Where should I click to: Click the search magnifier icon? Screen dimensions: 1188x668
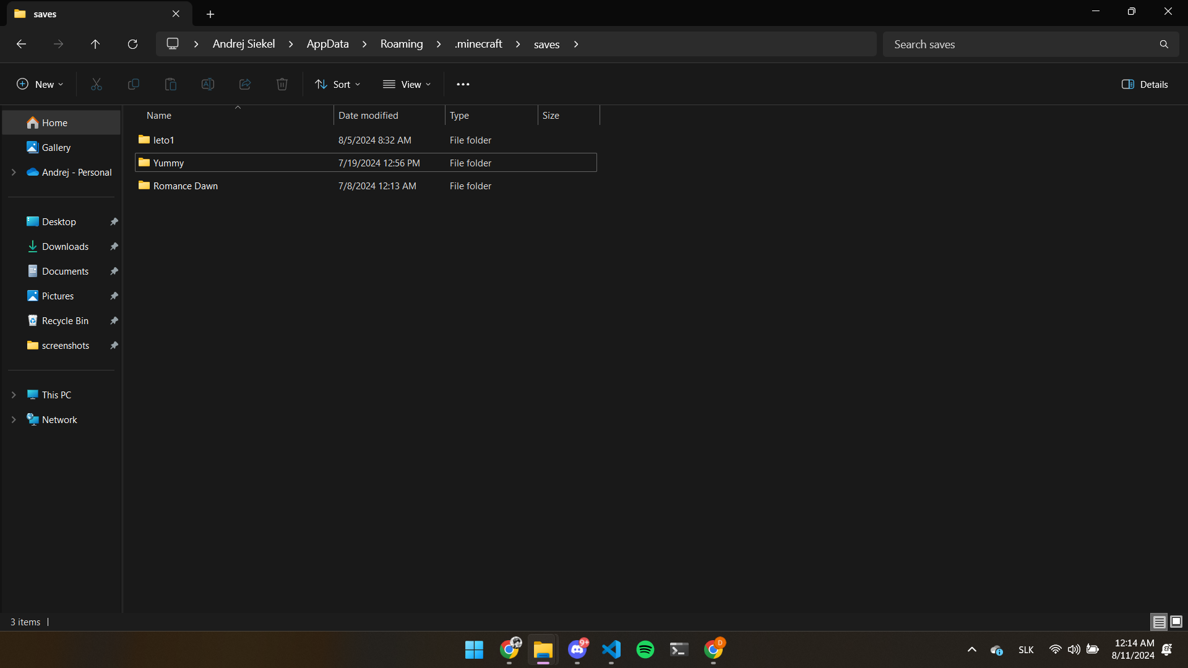1164,44
